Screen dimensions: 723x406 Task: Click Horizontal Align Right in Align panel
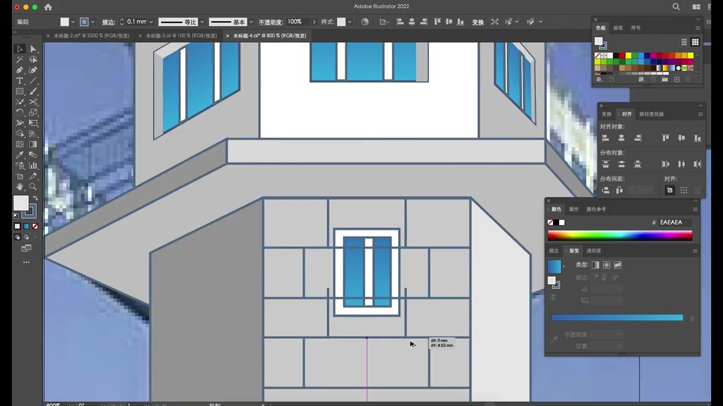coord(638,138)
